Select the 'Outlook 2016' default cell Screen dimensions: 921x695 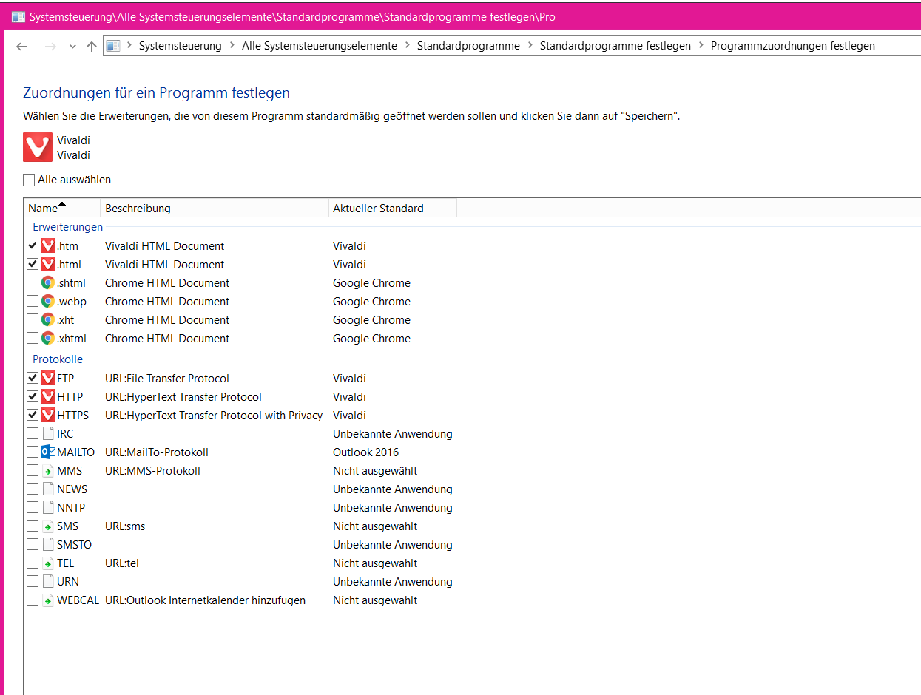click(x=365, y=452)
